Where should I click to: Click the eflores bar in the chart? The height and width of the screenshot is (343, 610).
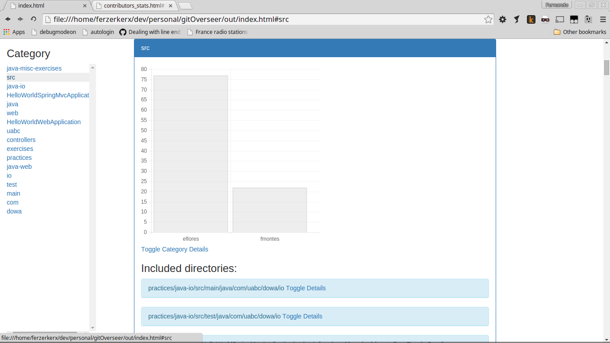[191, 154]
